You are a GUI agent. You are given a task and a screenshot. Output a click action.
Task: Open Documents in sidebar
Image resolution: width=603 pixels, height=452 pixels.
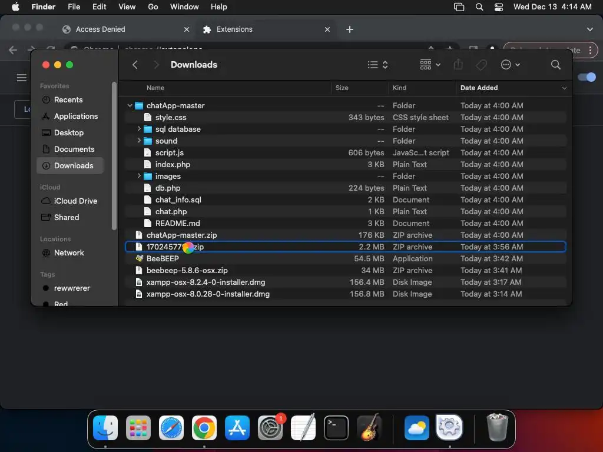tap(71, 149)
